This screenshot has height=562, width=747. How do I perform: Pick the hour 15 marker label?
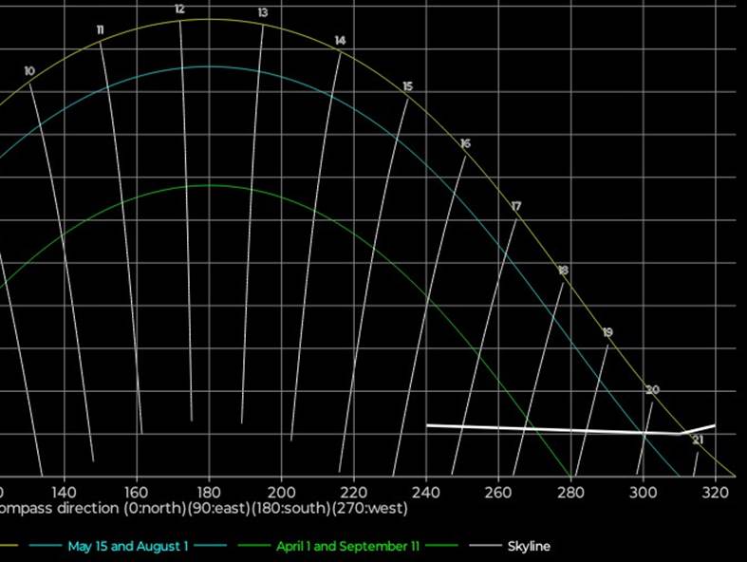click(x=407, y=86)
